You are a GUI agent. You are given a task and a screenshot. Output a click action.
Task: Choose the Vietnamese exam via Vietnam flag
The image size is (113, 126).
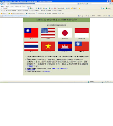point(48,46)
